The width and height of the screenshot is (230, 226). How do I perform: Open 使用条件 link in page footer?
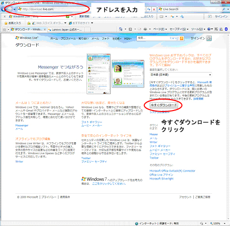click(65, 197)
